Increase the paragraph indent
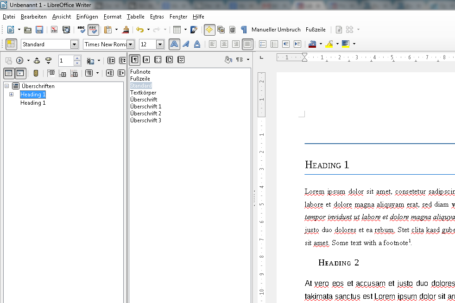This screenshot has width=455, height=303. [x=297, y=44]
